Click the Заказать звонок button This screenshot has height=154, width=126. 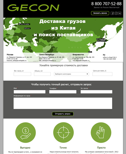click(x=100, y=13)
